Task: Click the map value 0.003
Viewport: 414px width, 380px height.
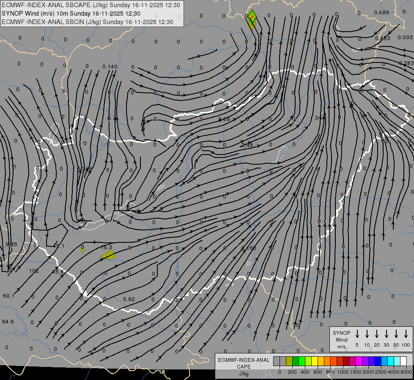Action: point(405,38)
